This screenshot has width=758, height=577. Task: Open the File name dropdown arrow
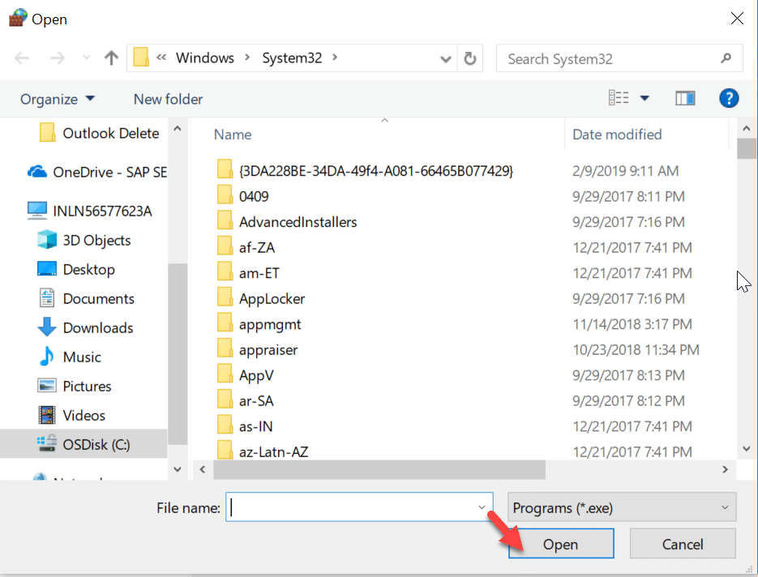pyautogui.click(x=482, y=507)
